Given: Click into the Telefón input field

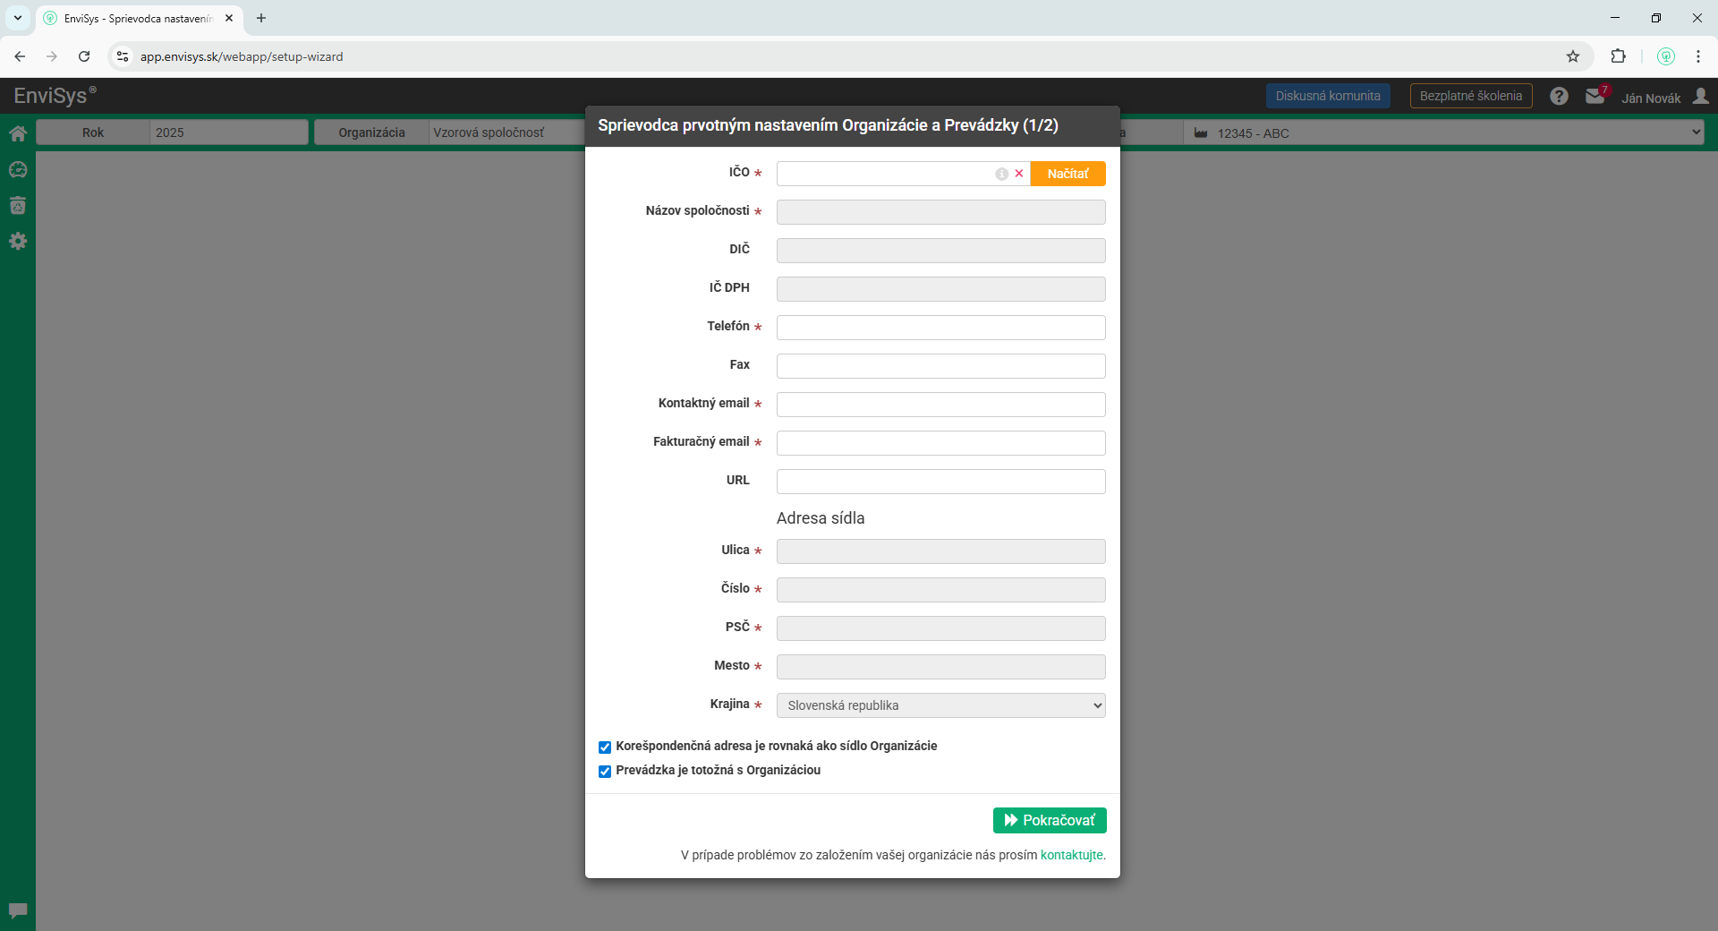Looking at the screenshot, I should (x=940, y=328).
